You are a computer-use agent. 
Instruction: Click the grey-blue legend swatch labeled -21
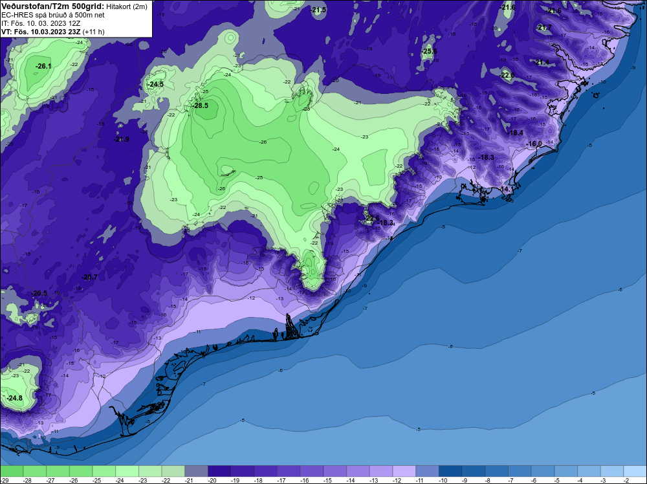[197, 471]
